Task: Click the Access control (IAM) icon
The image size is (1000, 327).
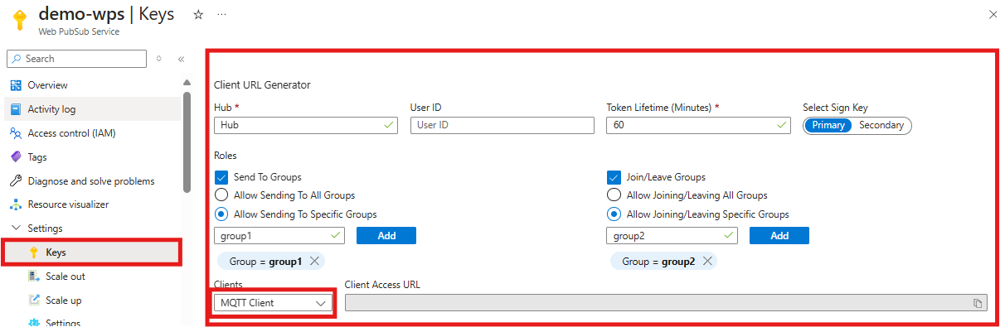Action: [x=15, y=133]
